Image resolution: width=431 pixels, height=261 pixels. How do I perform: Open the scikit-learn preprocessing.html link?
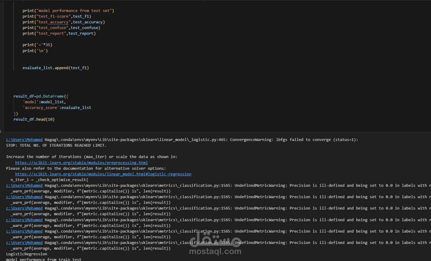(82, 163)
